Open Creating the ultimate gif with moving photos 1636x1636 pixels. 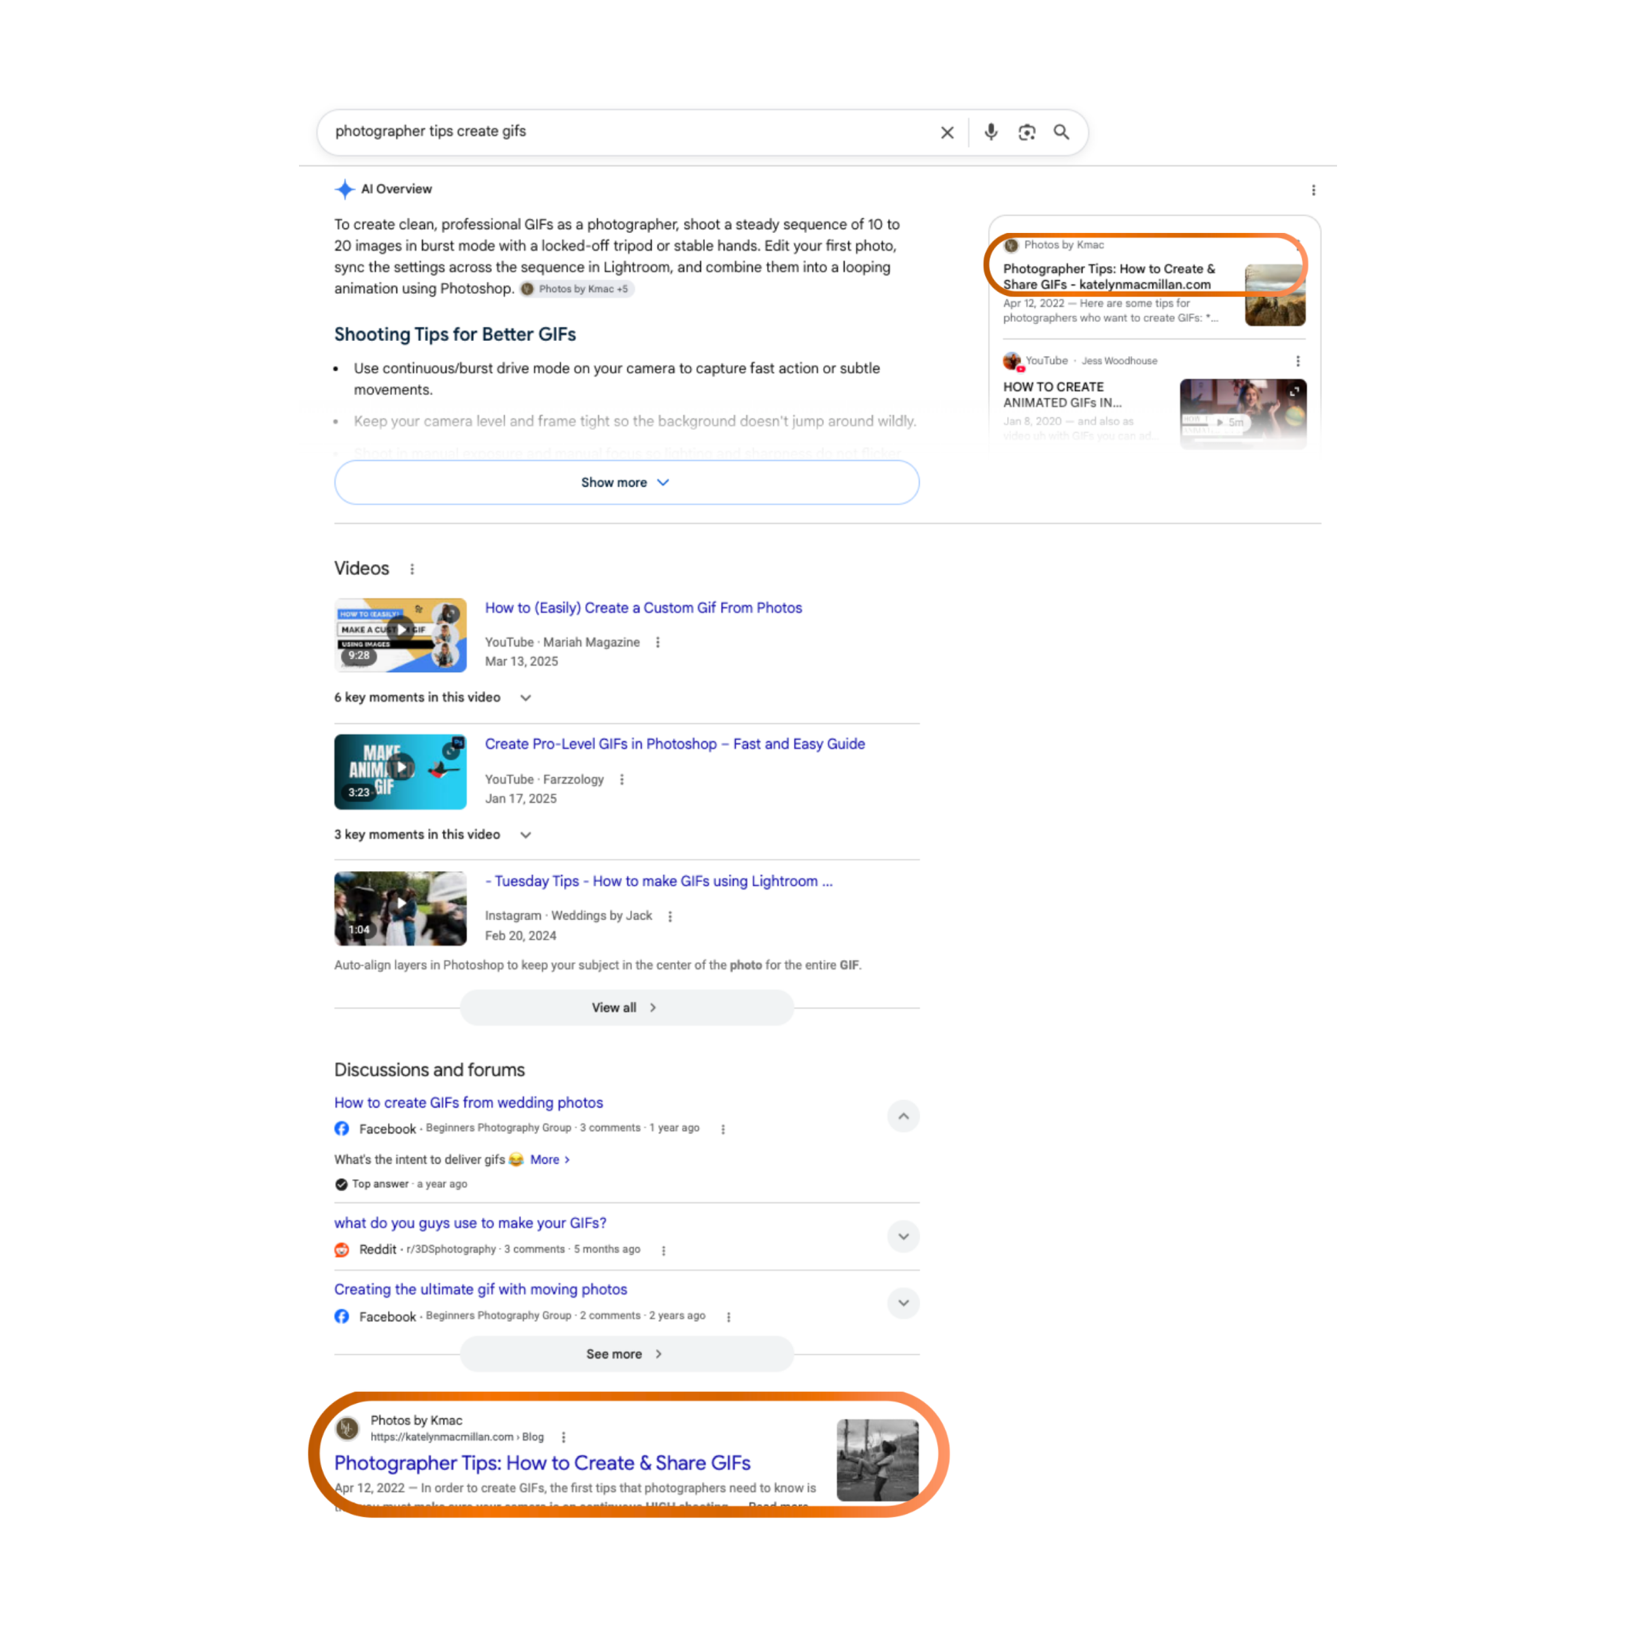click(480, 1290)
